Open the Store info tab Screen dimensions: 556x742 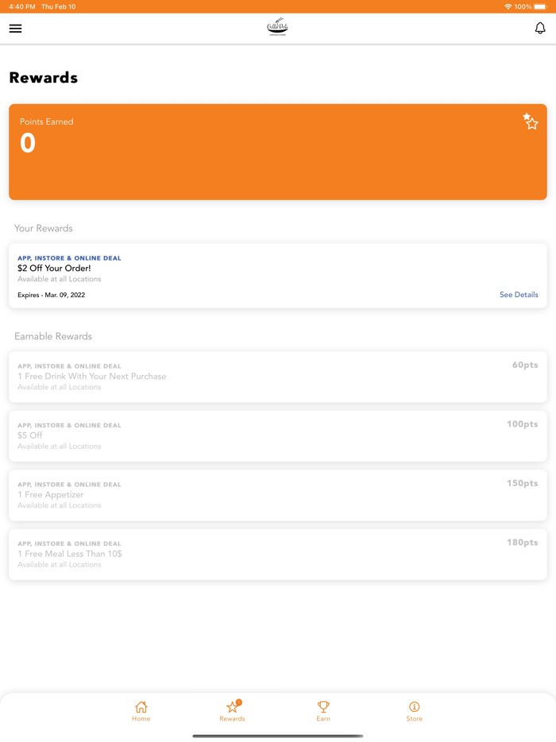(x=415, y=711)
